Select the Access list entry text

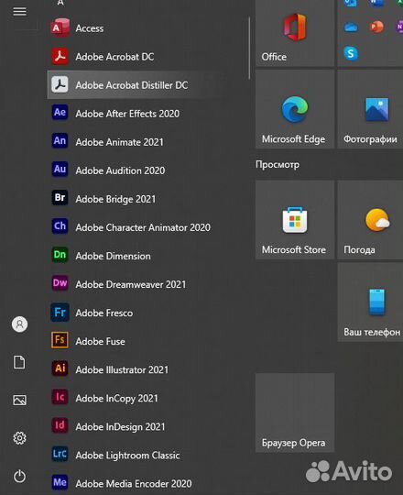point(90,28)
